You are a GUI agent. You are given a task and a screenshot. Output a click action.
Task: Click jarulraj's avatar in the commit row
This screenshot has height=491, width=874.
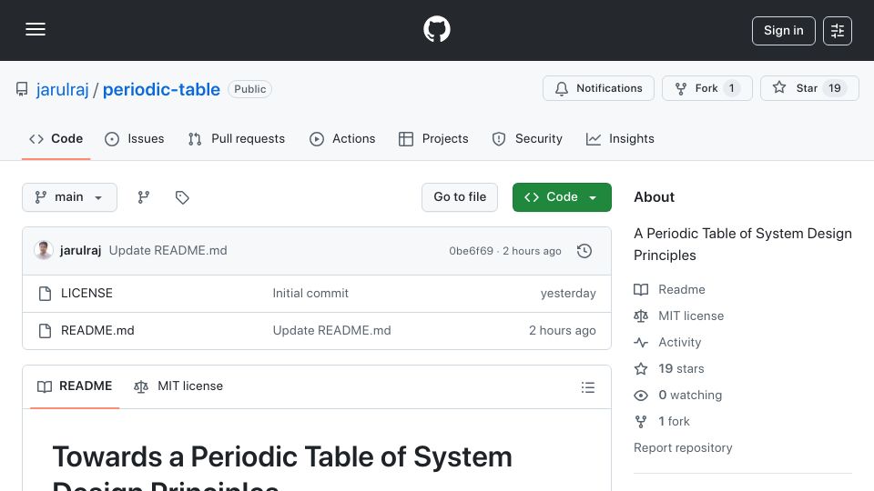[x=44, y=251]
